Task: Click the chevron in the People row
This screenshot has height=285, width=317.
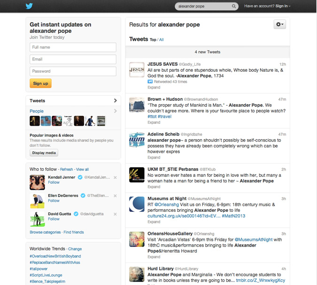Action: [x=115, y=111]
